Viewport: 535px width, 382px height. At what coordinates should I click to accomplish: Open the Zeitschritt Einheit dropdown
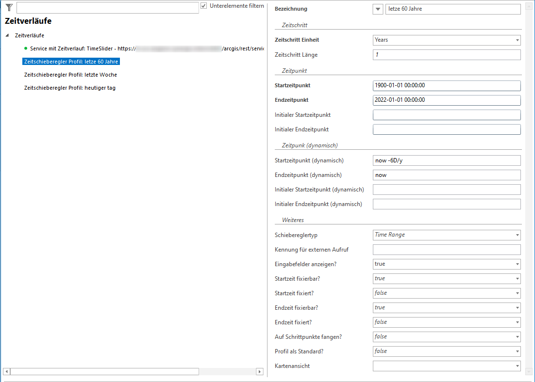[517, 40]
